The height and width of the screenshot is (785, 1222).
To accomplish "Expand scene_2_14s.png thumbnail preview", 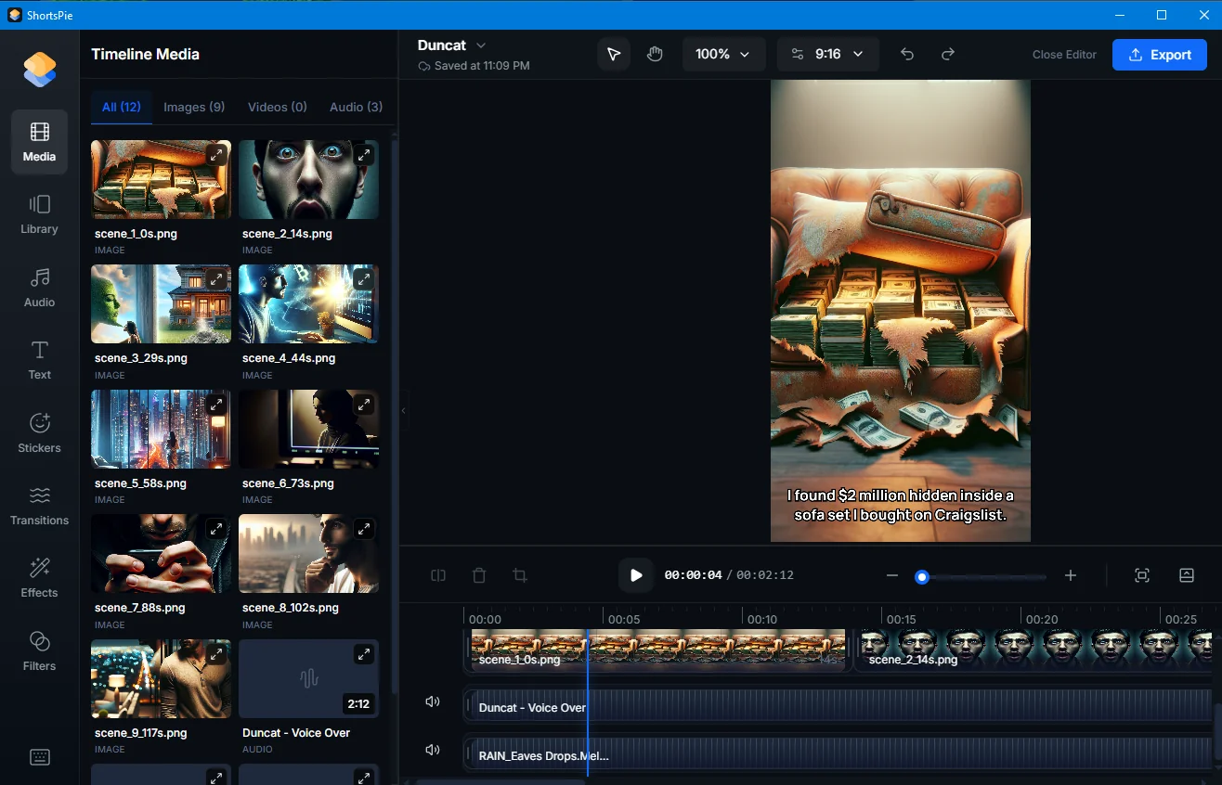I will [364, 155].
